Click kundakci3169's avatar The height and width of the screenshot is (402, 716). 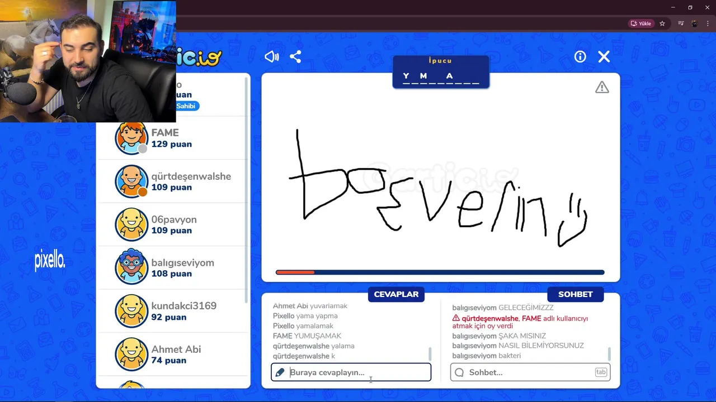pyautogui.click(x=131, y=311)
